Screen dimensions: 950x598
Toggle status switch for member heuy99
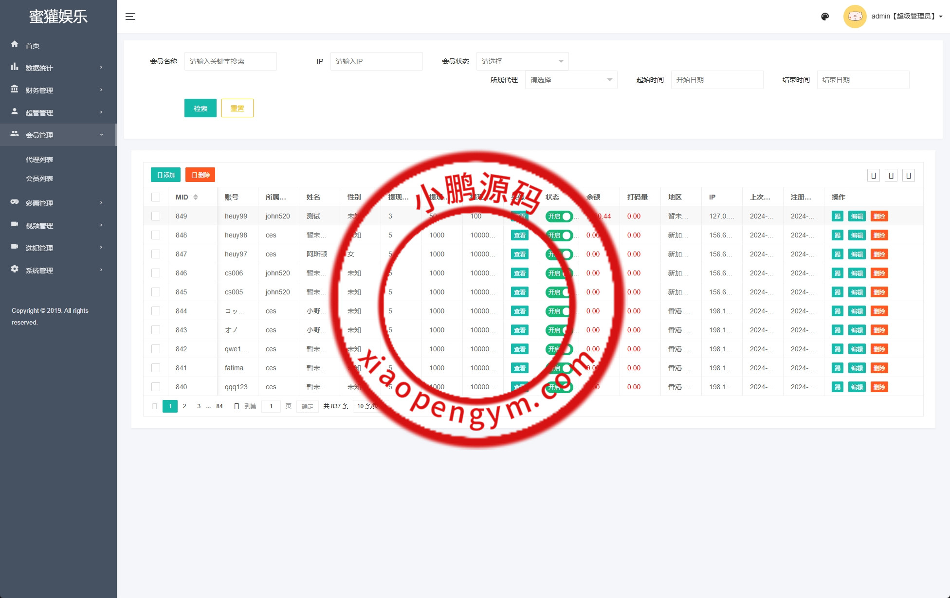point(559,217)
